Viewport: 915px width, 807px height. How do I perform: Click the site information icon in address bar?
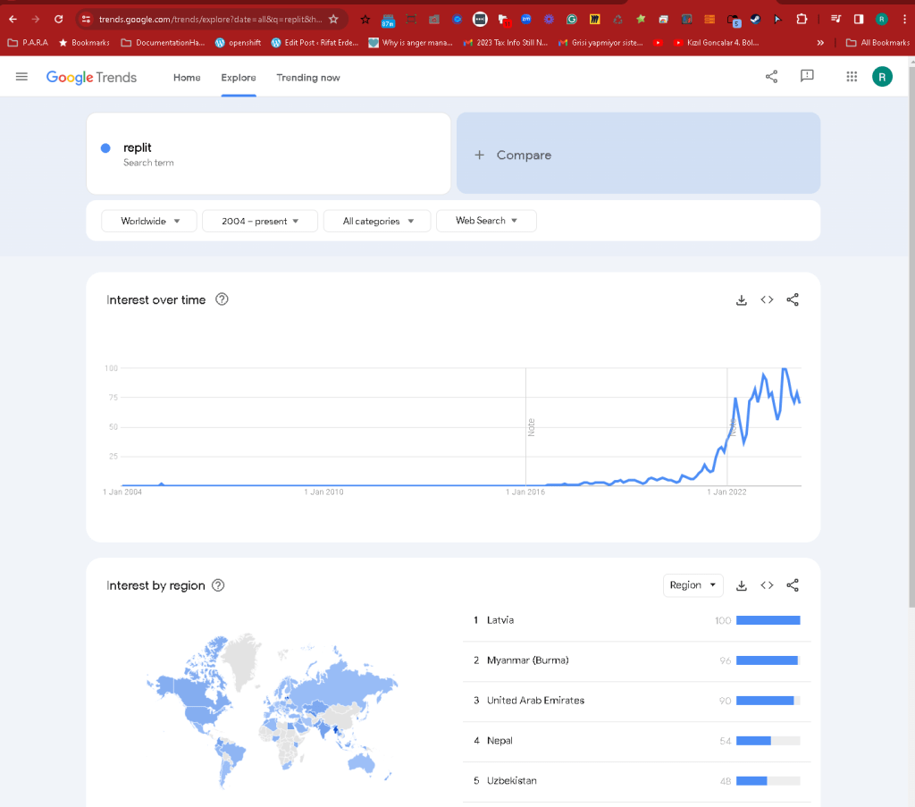(86, 20)
